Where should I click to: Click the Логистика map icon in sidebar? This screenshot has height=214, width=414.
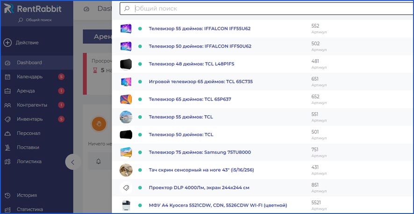pos(7,162)
